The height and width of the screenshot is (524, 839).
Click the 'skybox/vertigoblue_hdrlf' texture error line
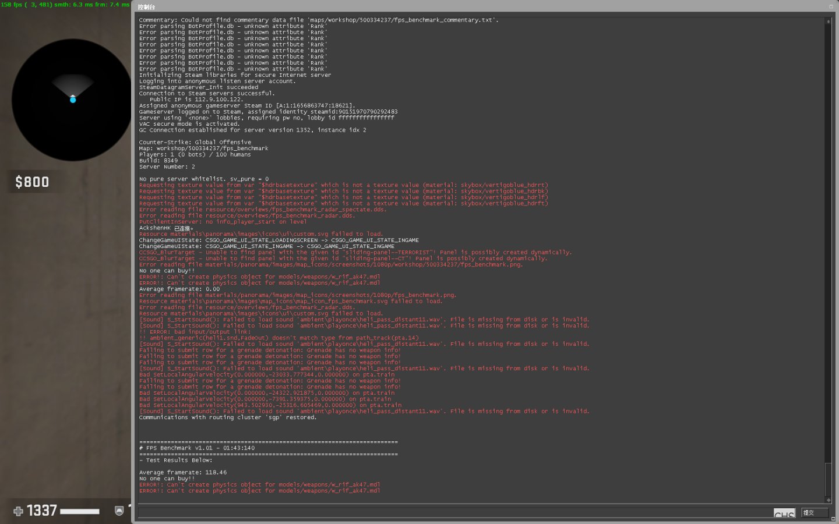344,197
